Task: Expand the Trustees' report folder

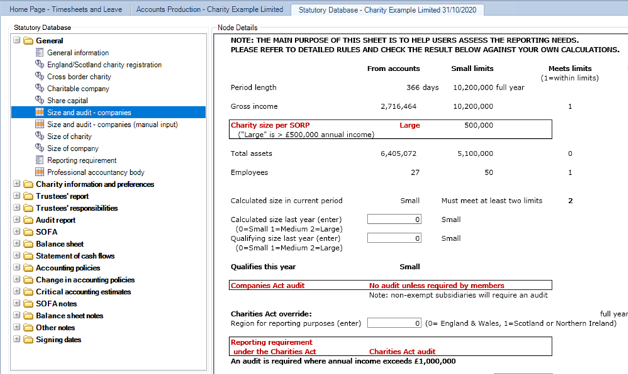Action: coord(17,196)
